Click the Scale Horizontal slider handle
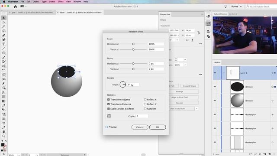The image size is (277, 156). pos(133,44)
